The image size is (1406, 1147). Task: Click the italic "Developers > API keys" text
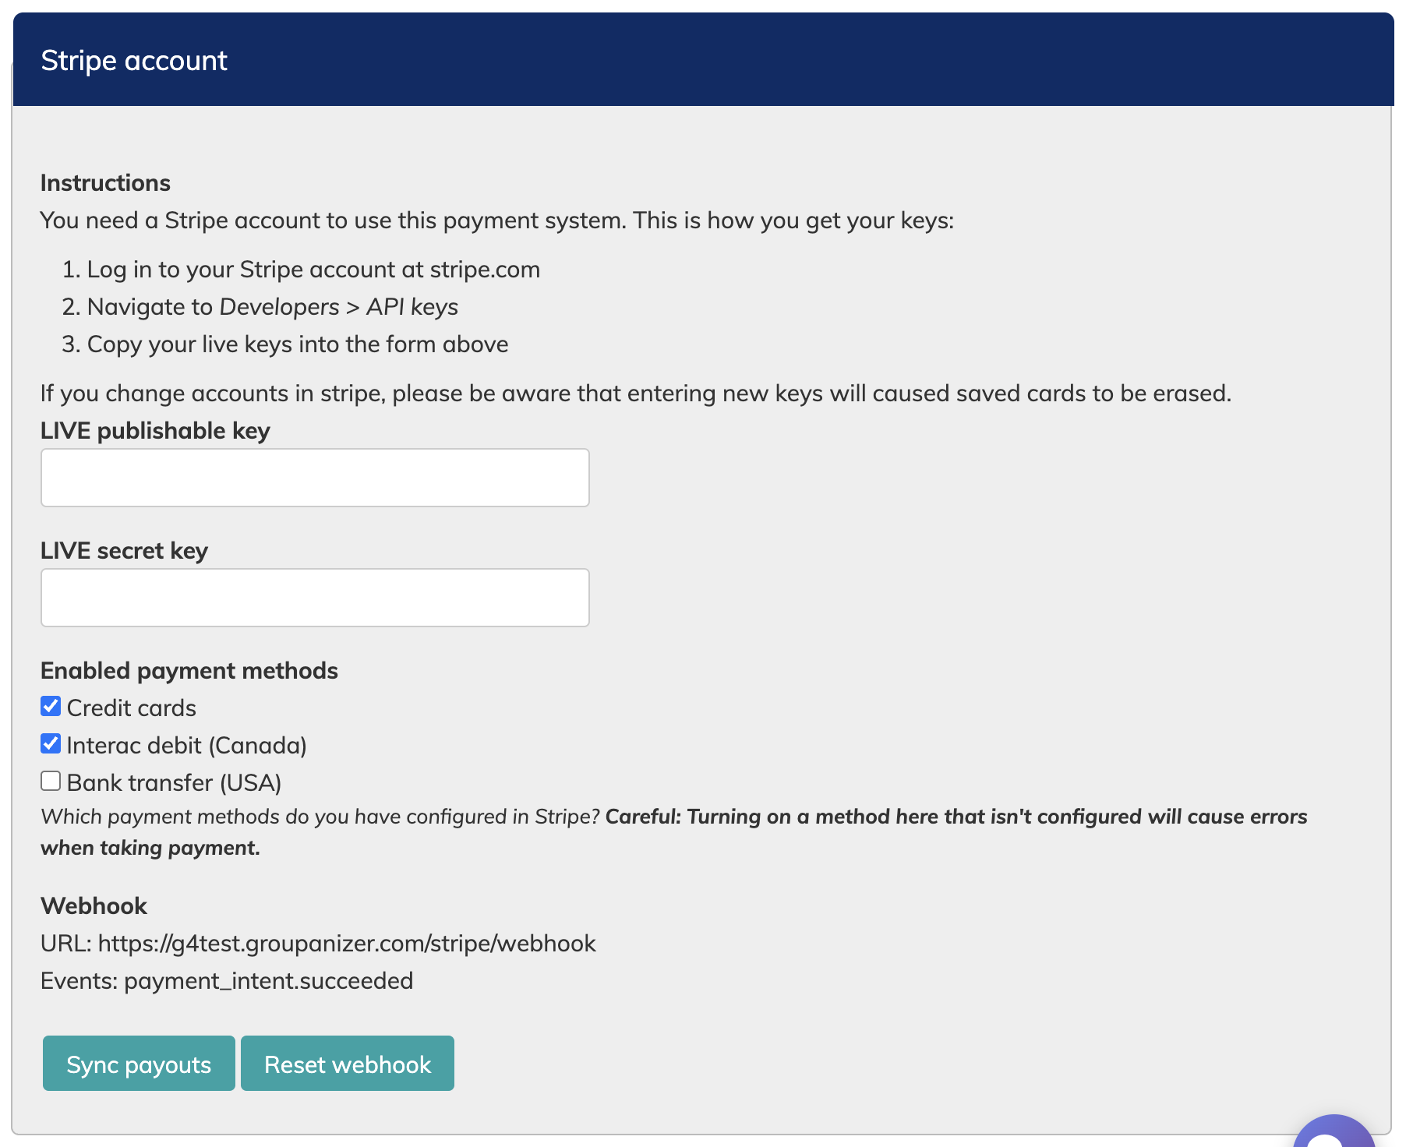click(338, 307)
